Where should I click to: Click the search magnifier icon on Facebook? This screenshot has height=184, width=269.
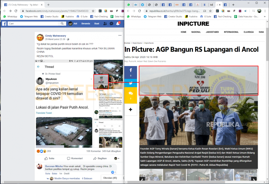tap(62, 24)
